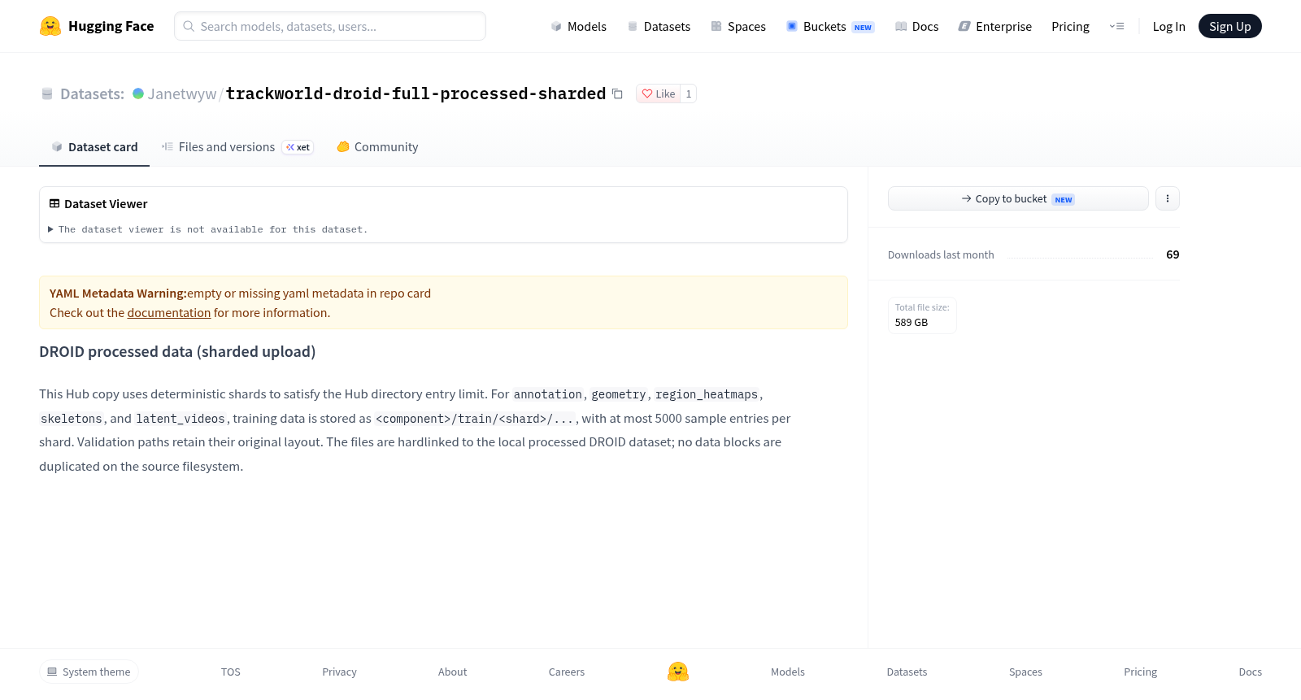This screenshot has height=700, width=1301.
Task: Open Privacy footer link
Action: click(339, 672)
